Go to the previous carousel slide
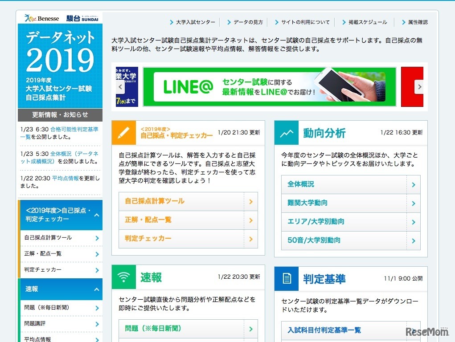Screen dimensions: 455x342 [120, 87]
